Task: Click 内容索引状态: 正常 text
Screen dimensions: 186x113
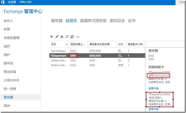Action: click(x=159, y=104)
